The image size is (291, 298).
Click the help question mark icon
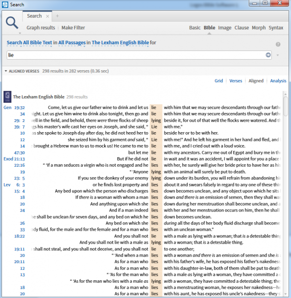(x=278, y=44)
